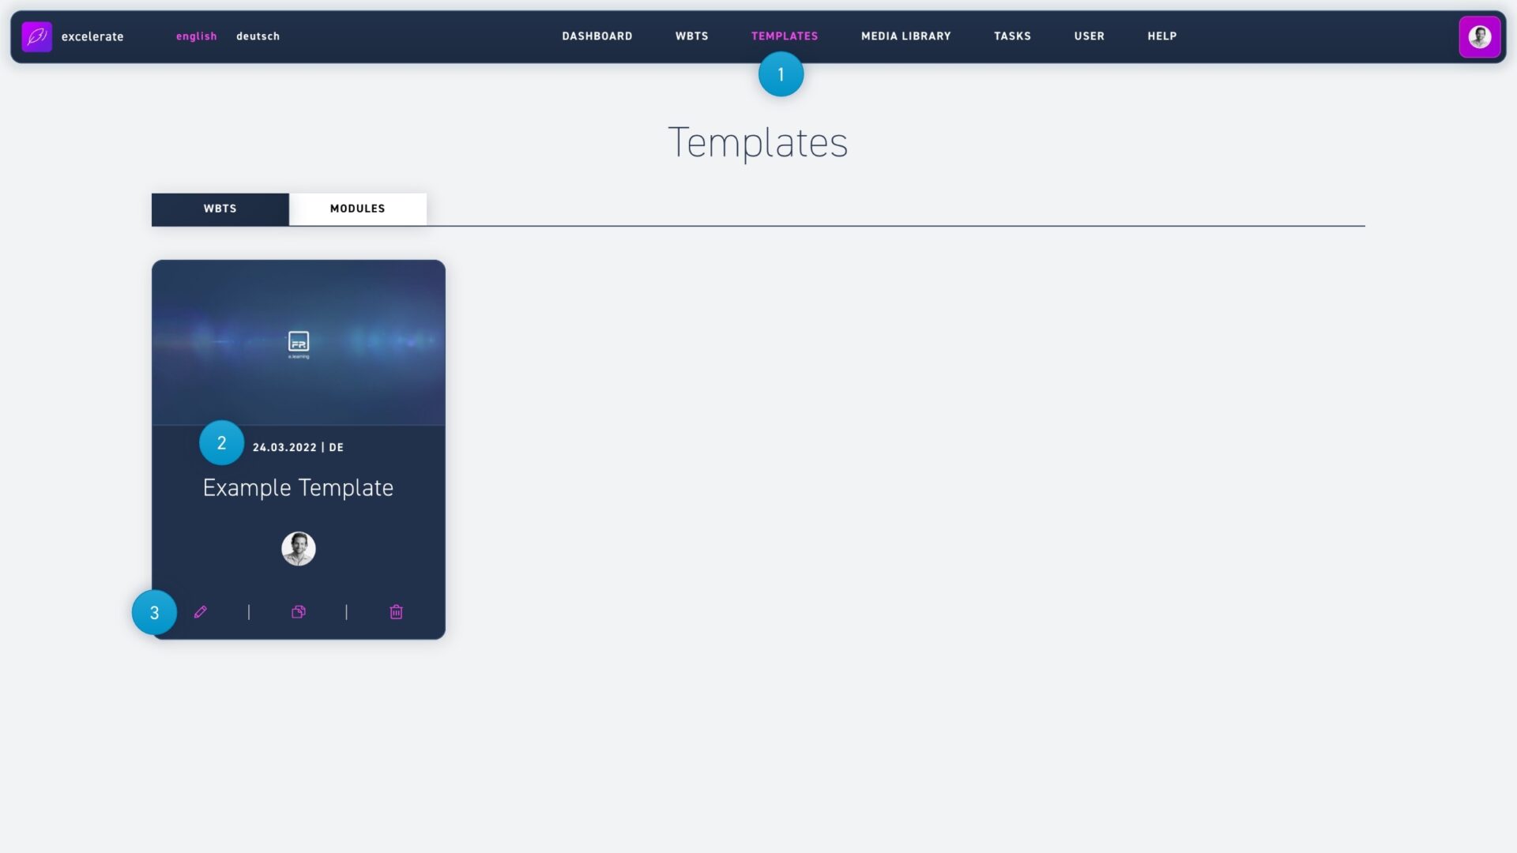Viewport: 1517px width, 853px height.
Task: Switch language to deutsch
Action: (x=258, y=36)
